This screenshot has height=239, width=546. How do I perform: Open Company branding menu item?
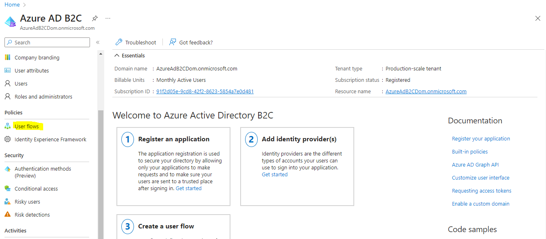coord(37,57)
